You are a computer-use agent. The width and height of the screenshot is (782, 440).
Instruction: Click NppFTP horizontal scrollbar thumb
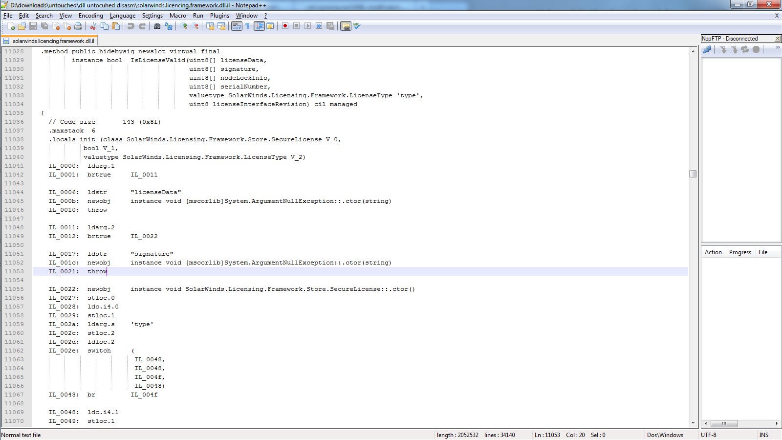[x=724, y=423]
